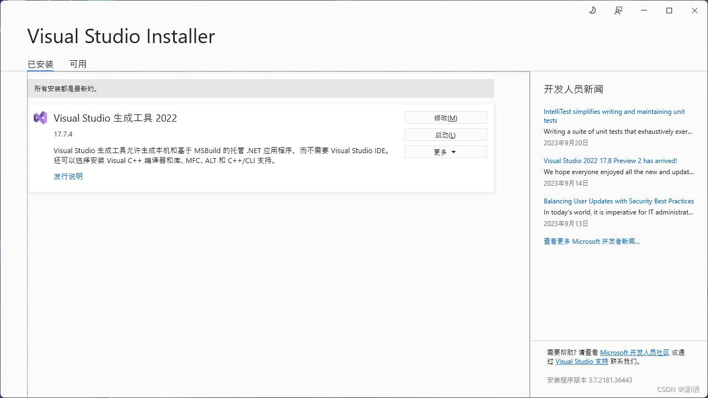Click the 'In today's world' summary text
The height and width of the screenshot is (398, 708).
point(618,212)
